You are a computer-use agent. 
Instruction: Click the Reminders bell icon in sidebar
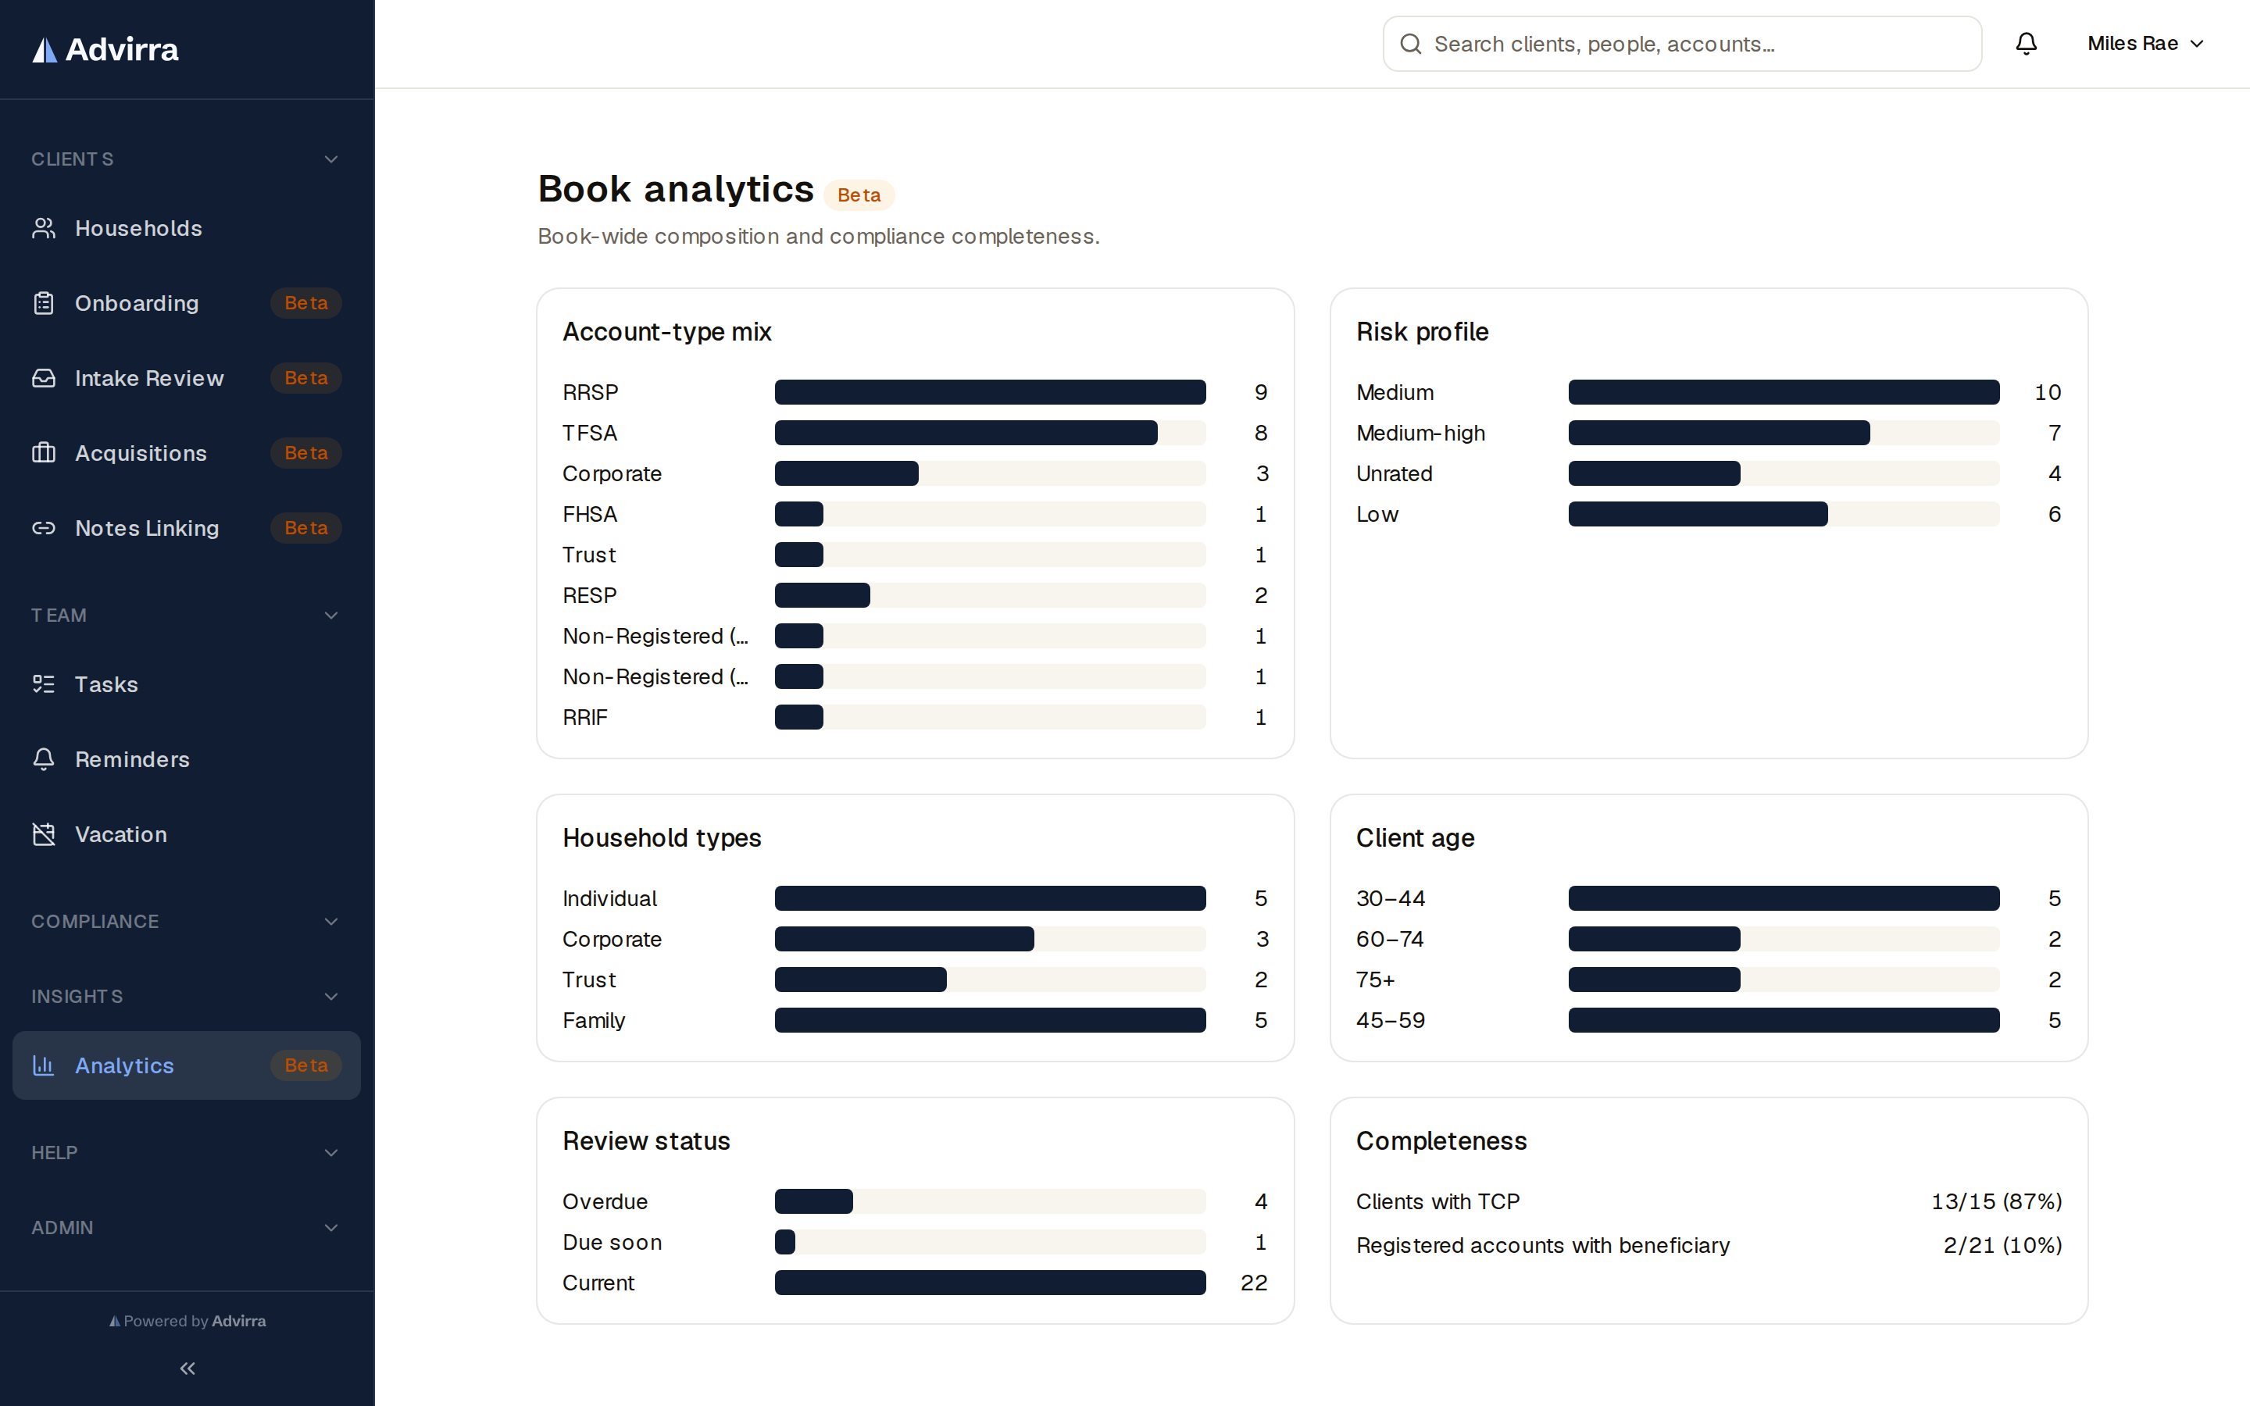(x=44, y=760)
